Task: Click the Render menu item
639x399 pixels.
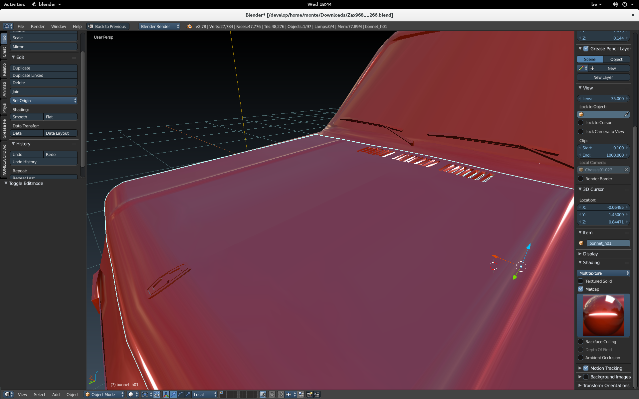Action: tap(37, 26)
